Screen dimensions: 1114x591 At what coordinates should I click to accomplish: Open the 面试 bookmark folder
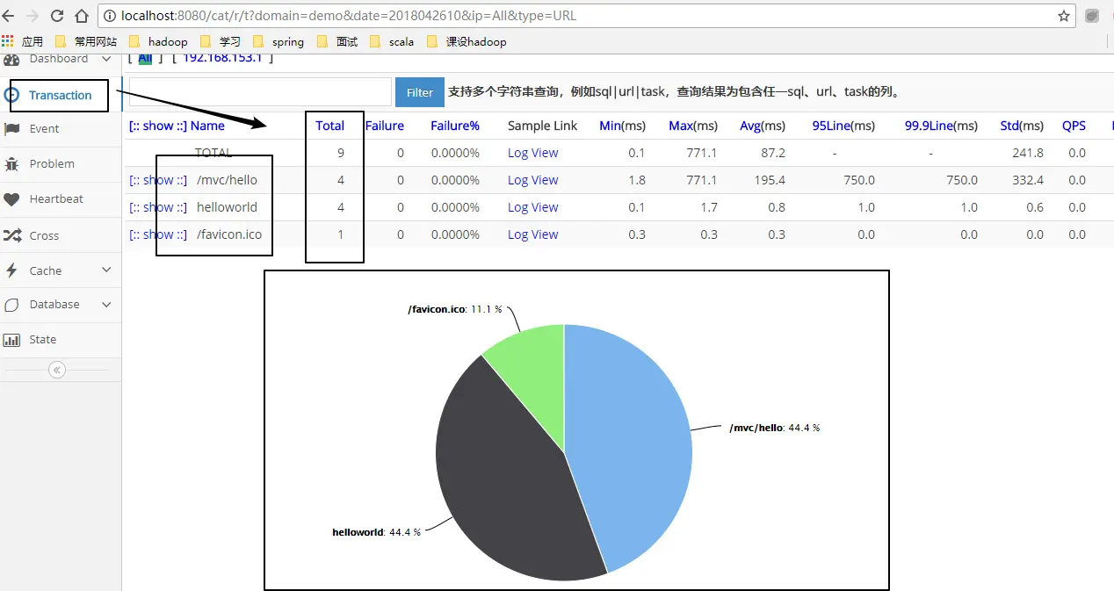pos(337,41)
